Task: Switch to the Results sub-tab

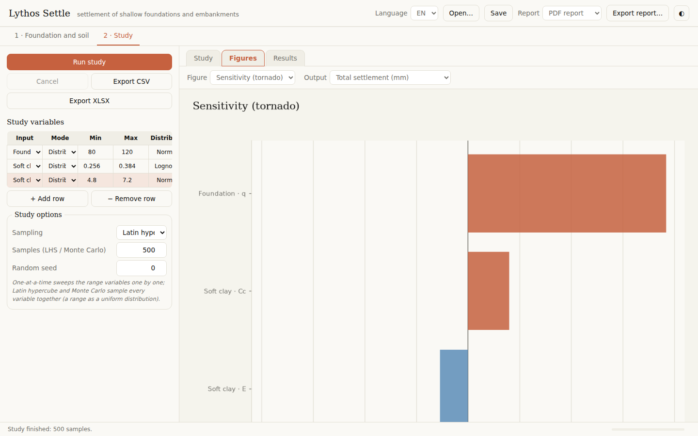Action: pos(285,58)
